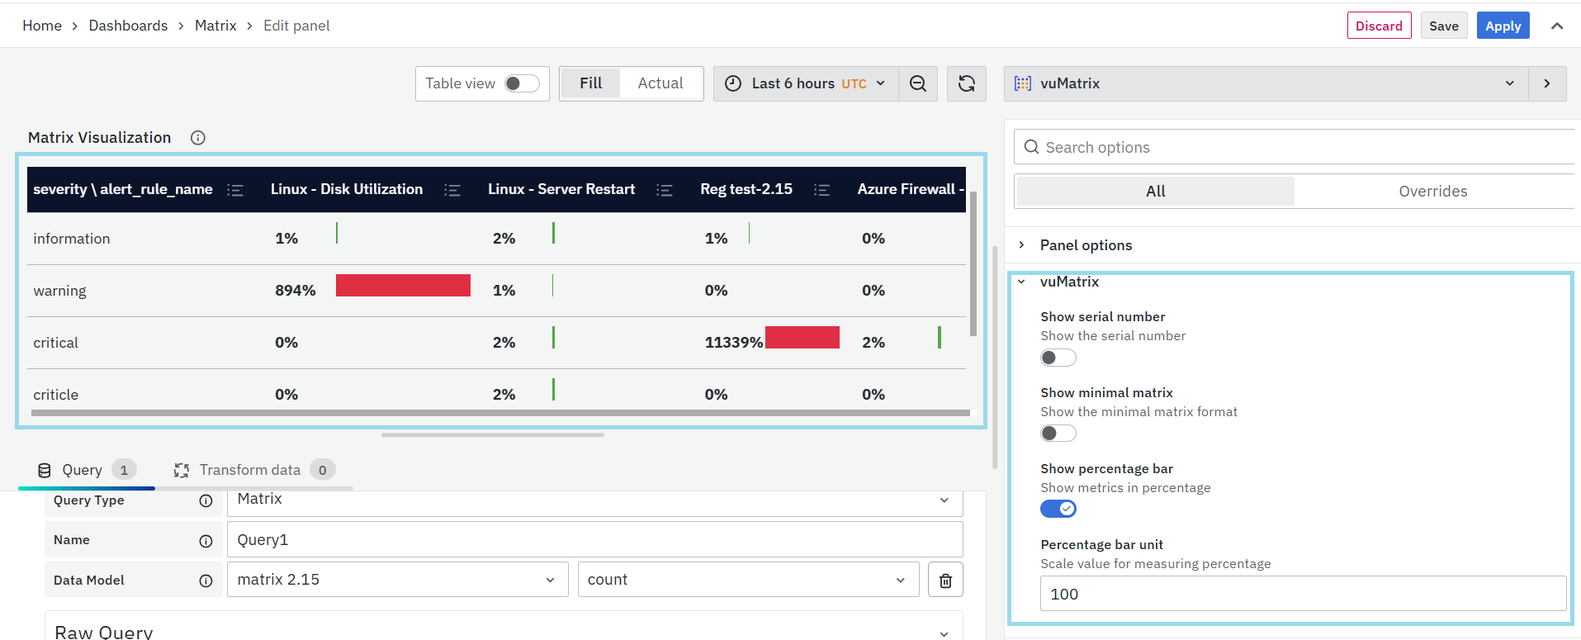Switch to the Transform data tab
Screen dimensions: 1581x640
click(x=249, y=470)
